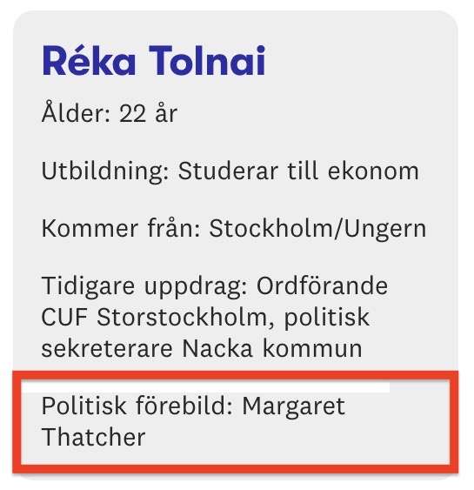Select the text Studerar till ekonom
474x490 pixels.
pyautogui.click(x=298, y=171)
